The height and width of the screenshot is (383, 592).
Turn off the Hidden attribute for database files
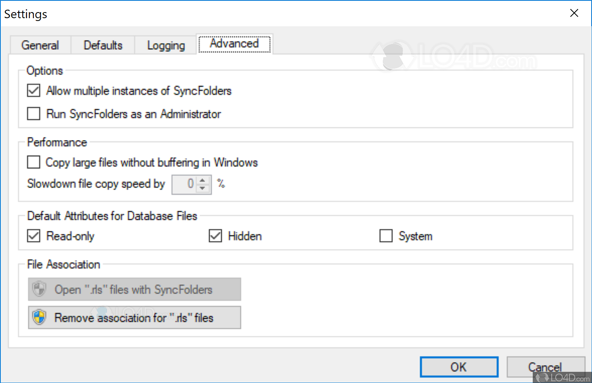tap(215, 236)
